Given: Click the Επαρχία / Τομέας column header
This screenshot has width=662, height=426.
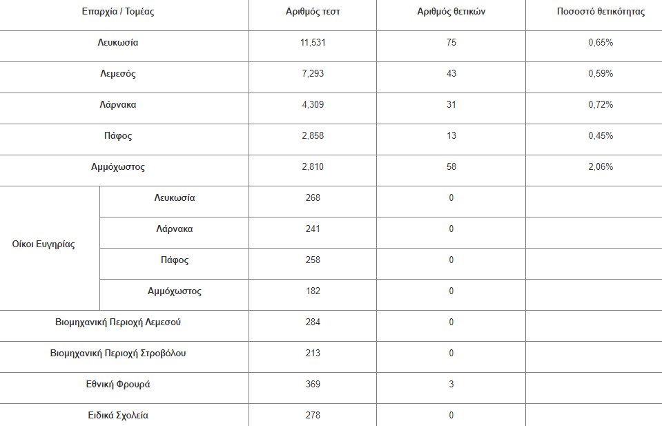Looking at the screenshot, I should point(118,12).
